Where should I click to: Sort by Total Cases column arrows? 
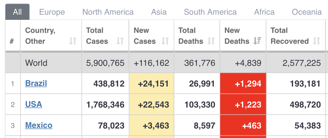click(120, 41)
